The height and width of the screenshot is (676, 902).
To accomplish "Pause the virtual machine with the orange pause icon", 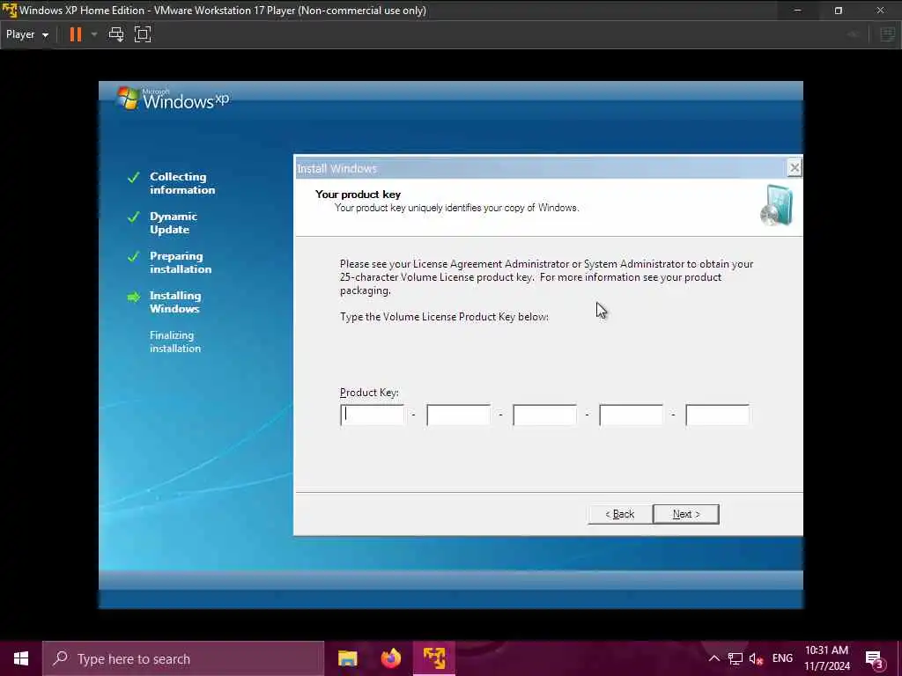I will 76,34.
